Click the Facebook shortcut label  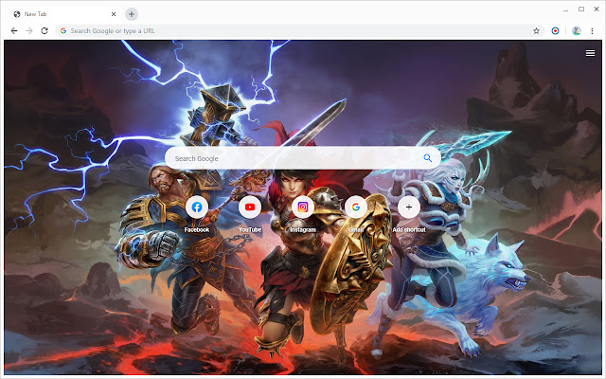[x=197, y=229]
